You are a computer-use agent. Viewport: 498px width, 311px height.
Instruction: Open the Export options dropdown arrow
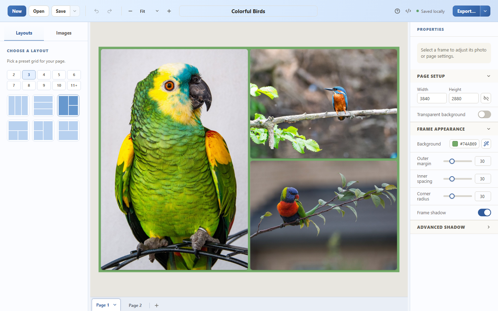point(485,11)
